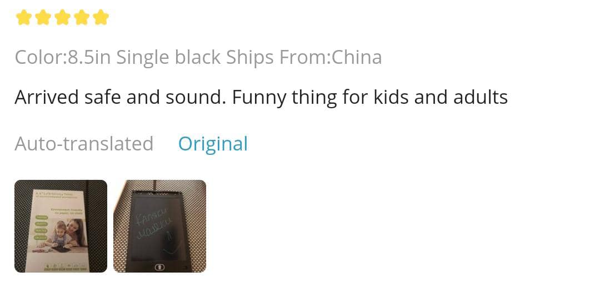The height and width of the screenshot is (297, 600).
Task: Click the Auto-translated label
Action: (84, 144)
